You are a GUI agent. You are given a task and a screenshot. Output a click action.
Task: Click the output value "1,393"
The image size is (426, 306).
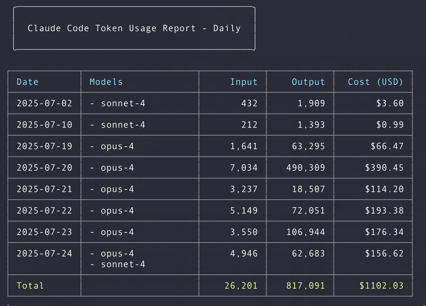coord(311,125)
